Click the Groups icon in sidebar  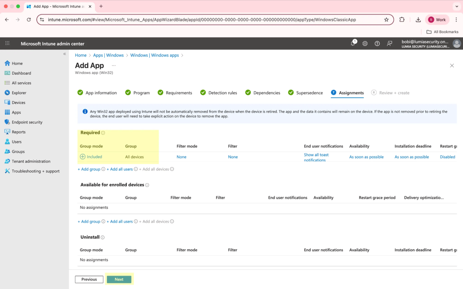(7, 151)
